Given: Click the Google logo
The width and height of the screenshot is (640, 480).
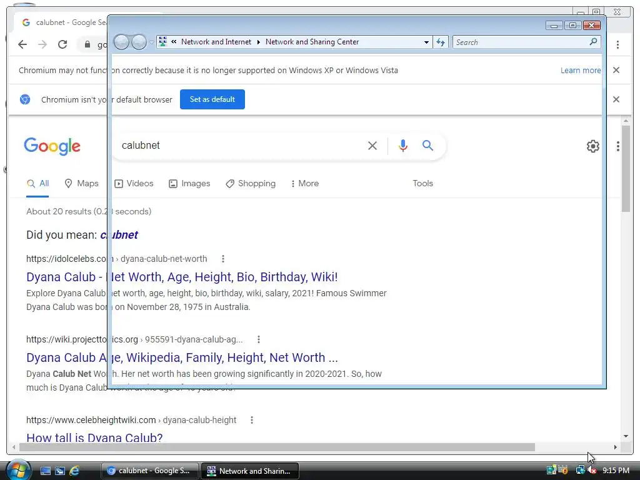Looking at the screenshot, I should click(x=52, y=146).
